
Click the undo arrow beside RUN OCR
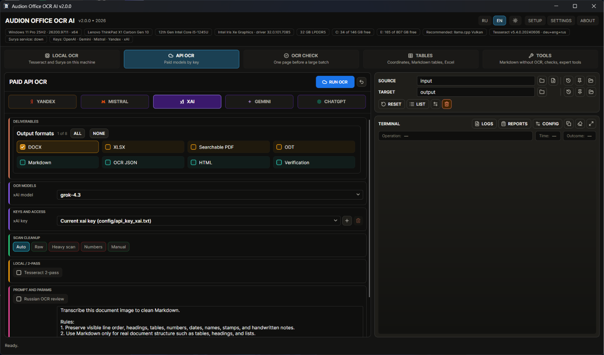pos(362,82)
